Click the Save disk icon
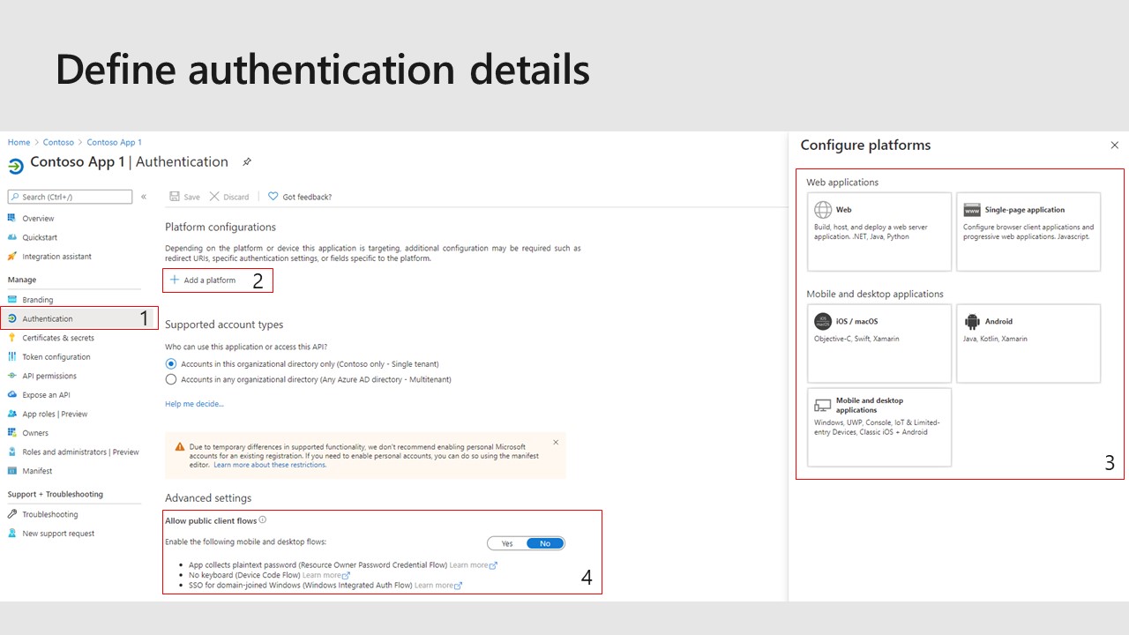The image size is (1129, 635). tap(175, 197)
